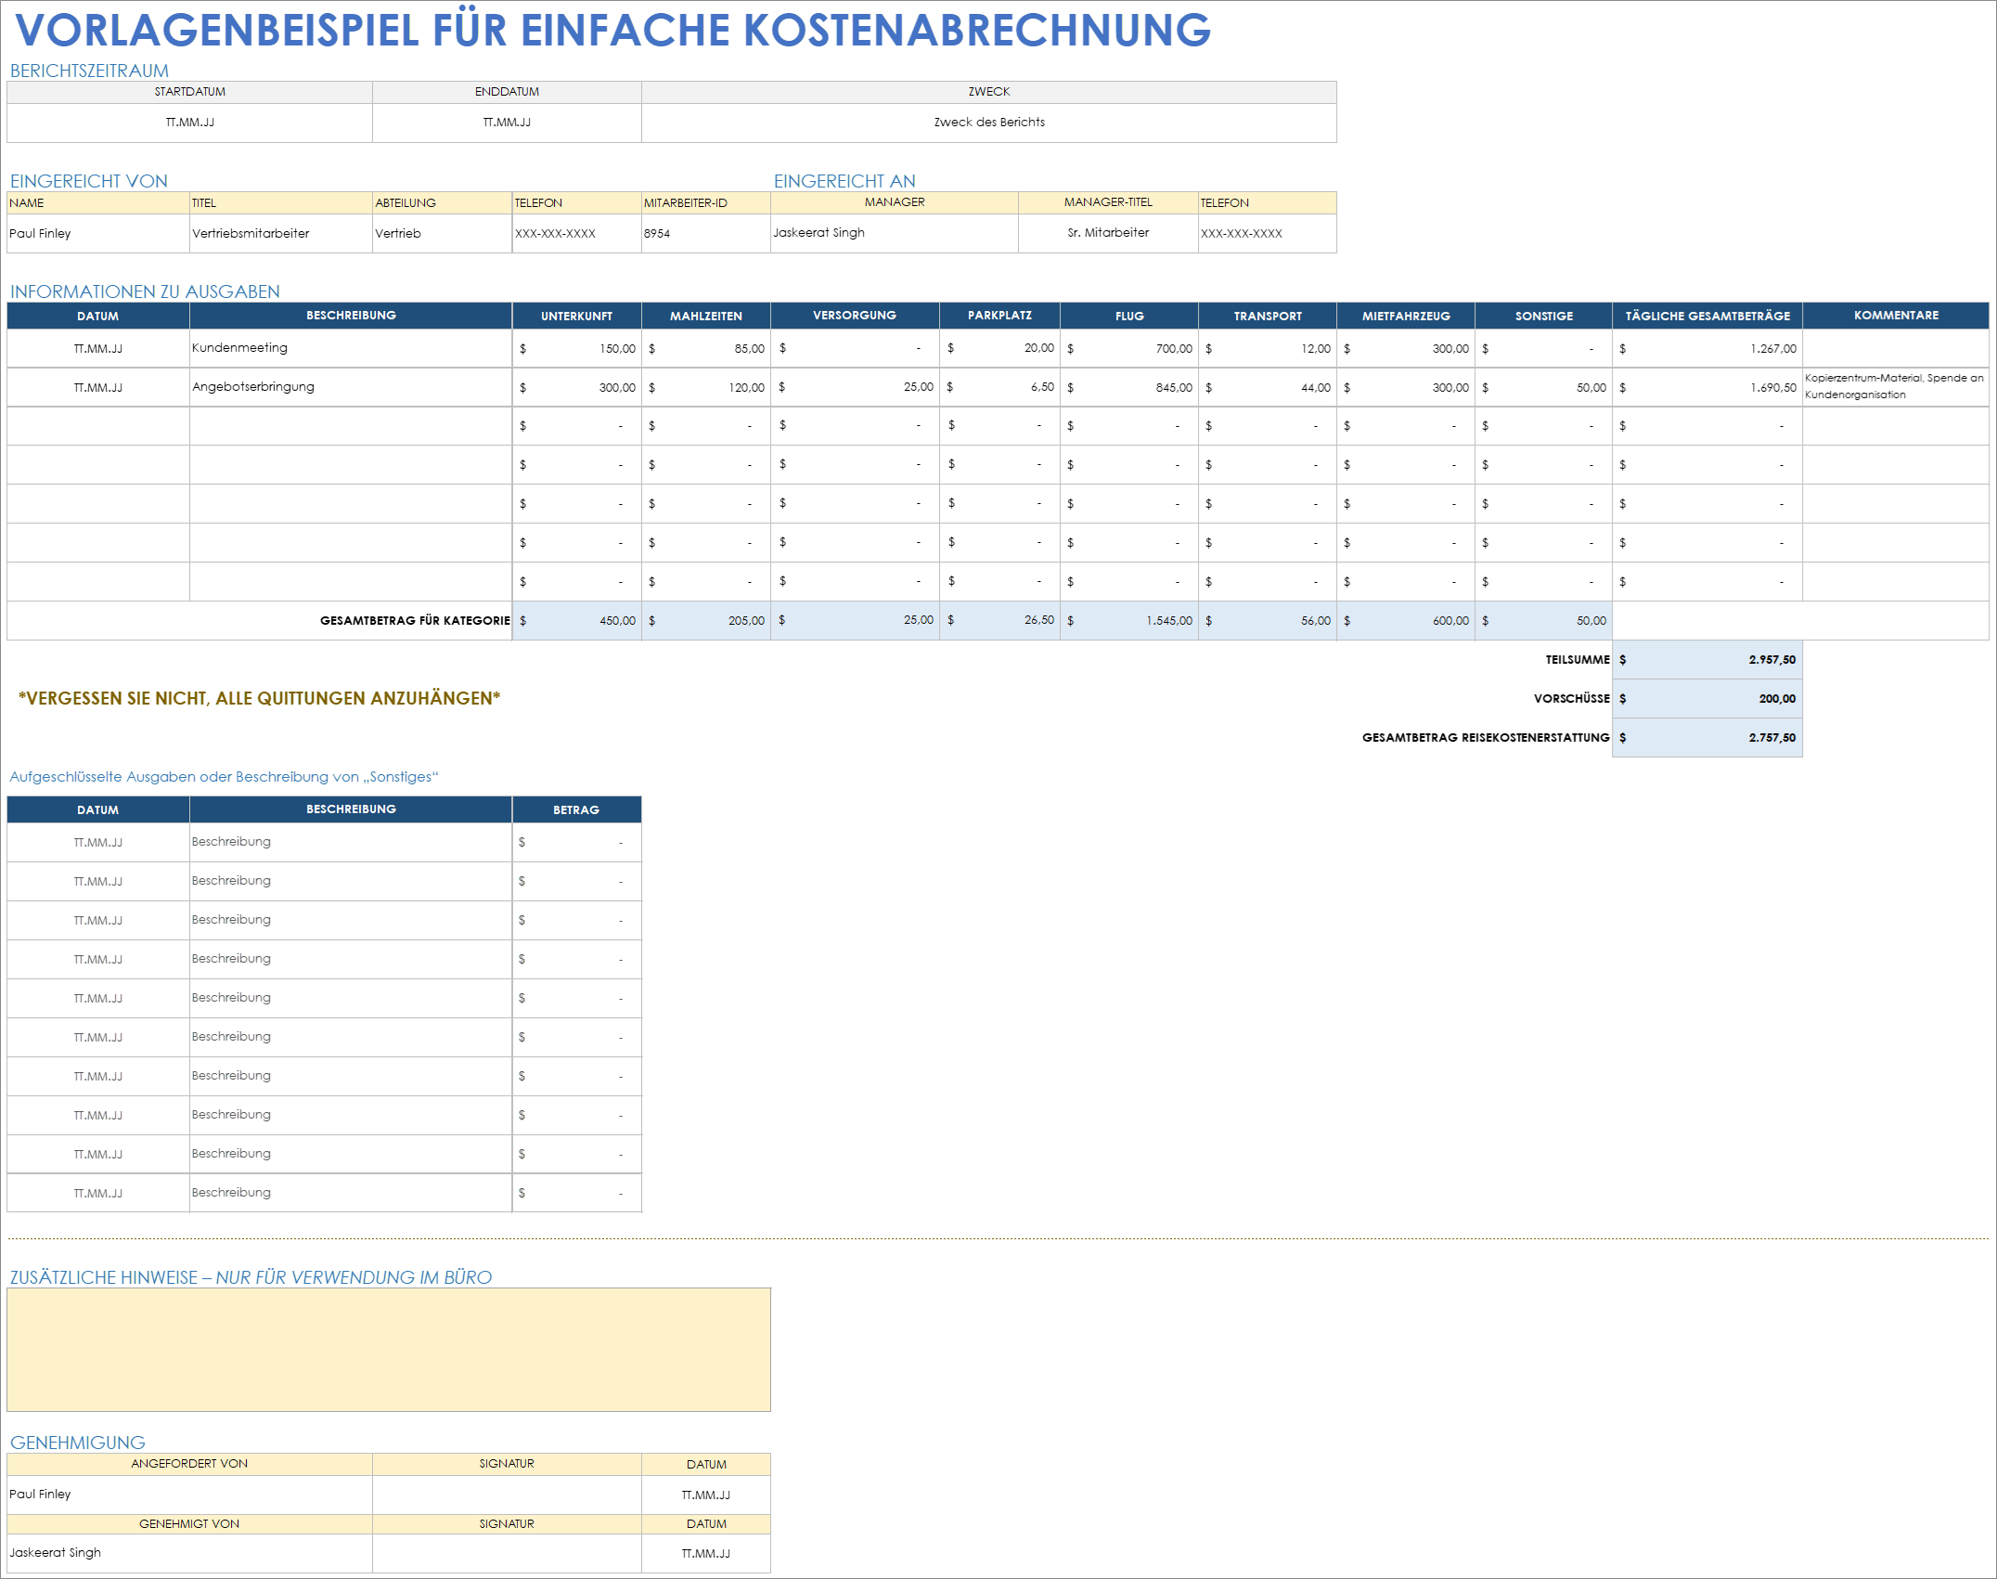Click the category total 1.545,00 for Flug
Screen dimensions: 1997x1579
tap(1129, 620)
